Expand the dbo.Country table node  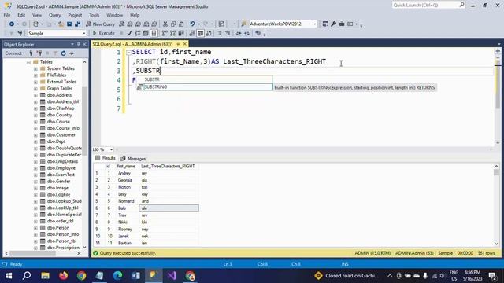click(35, 116)
